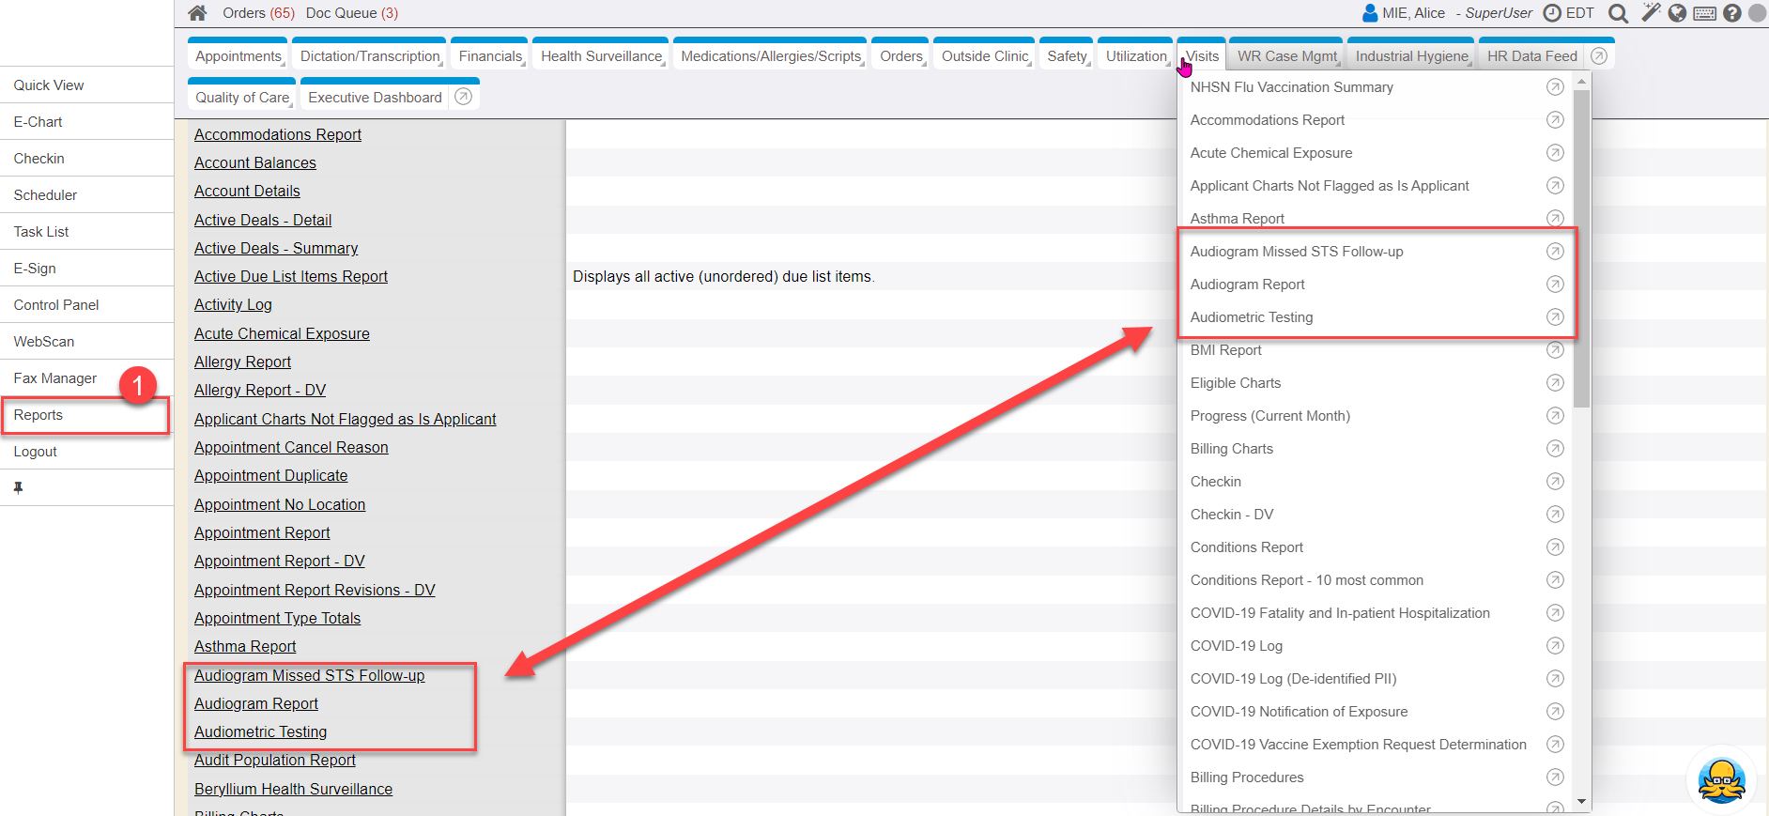The image size is (1769, 816).
Task: Click the Home icon in top bar
Action: pyautogui.click(x=197, y=13)
